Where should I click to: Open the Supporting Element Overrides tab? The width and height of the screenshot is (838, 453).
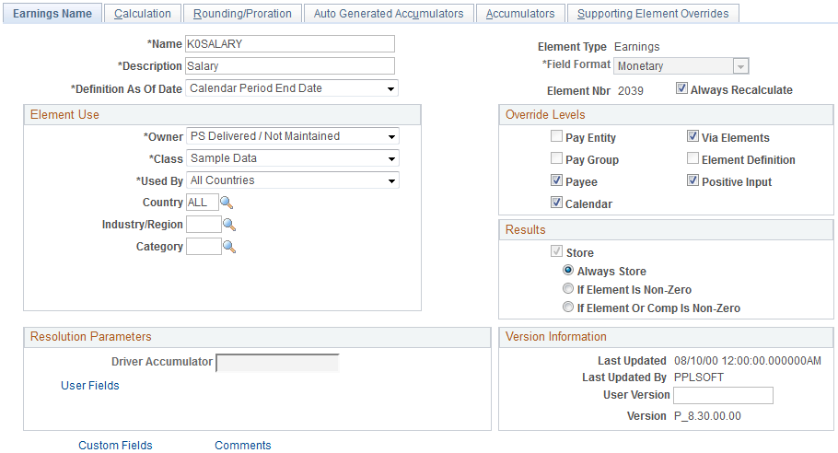[653, 14]
